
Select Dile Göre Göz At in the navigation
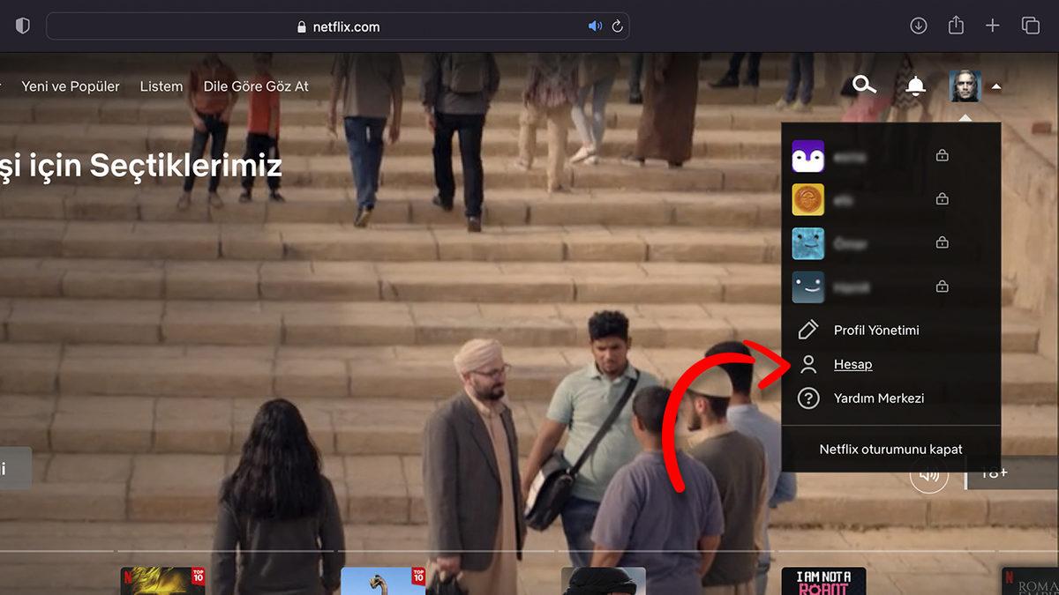(256, 86)
